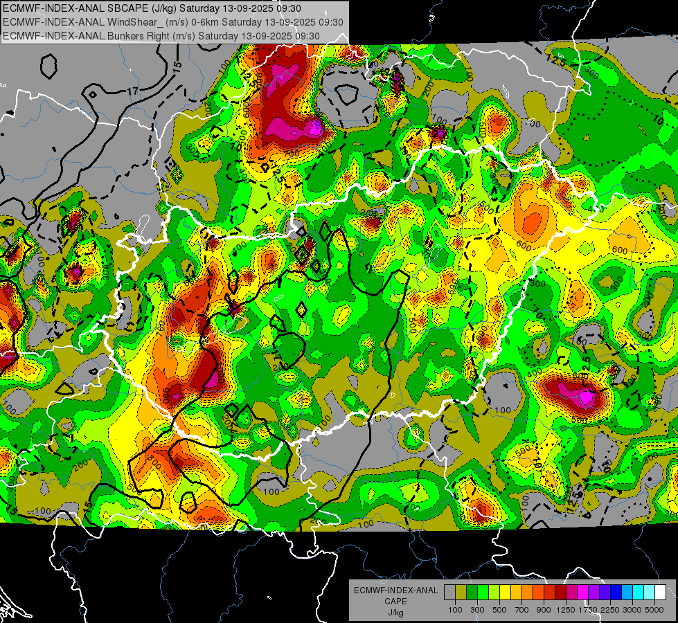Click the 100 tick label on legend
Screen dimensions: 678x623
click(455, 610)
